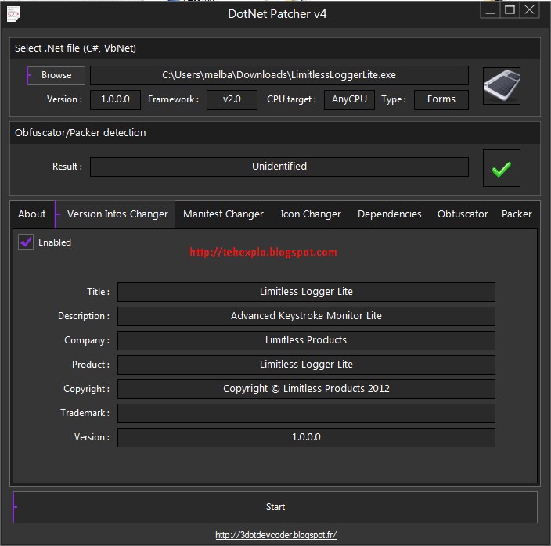Toggle the Enabled checkbox
The height and width of the screenshot is (546, 551).
26,242
